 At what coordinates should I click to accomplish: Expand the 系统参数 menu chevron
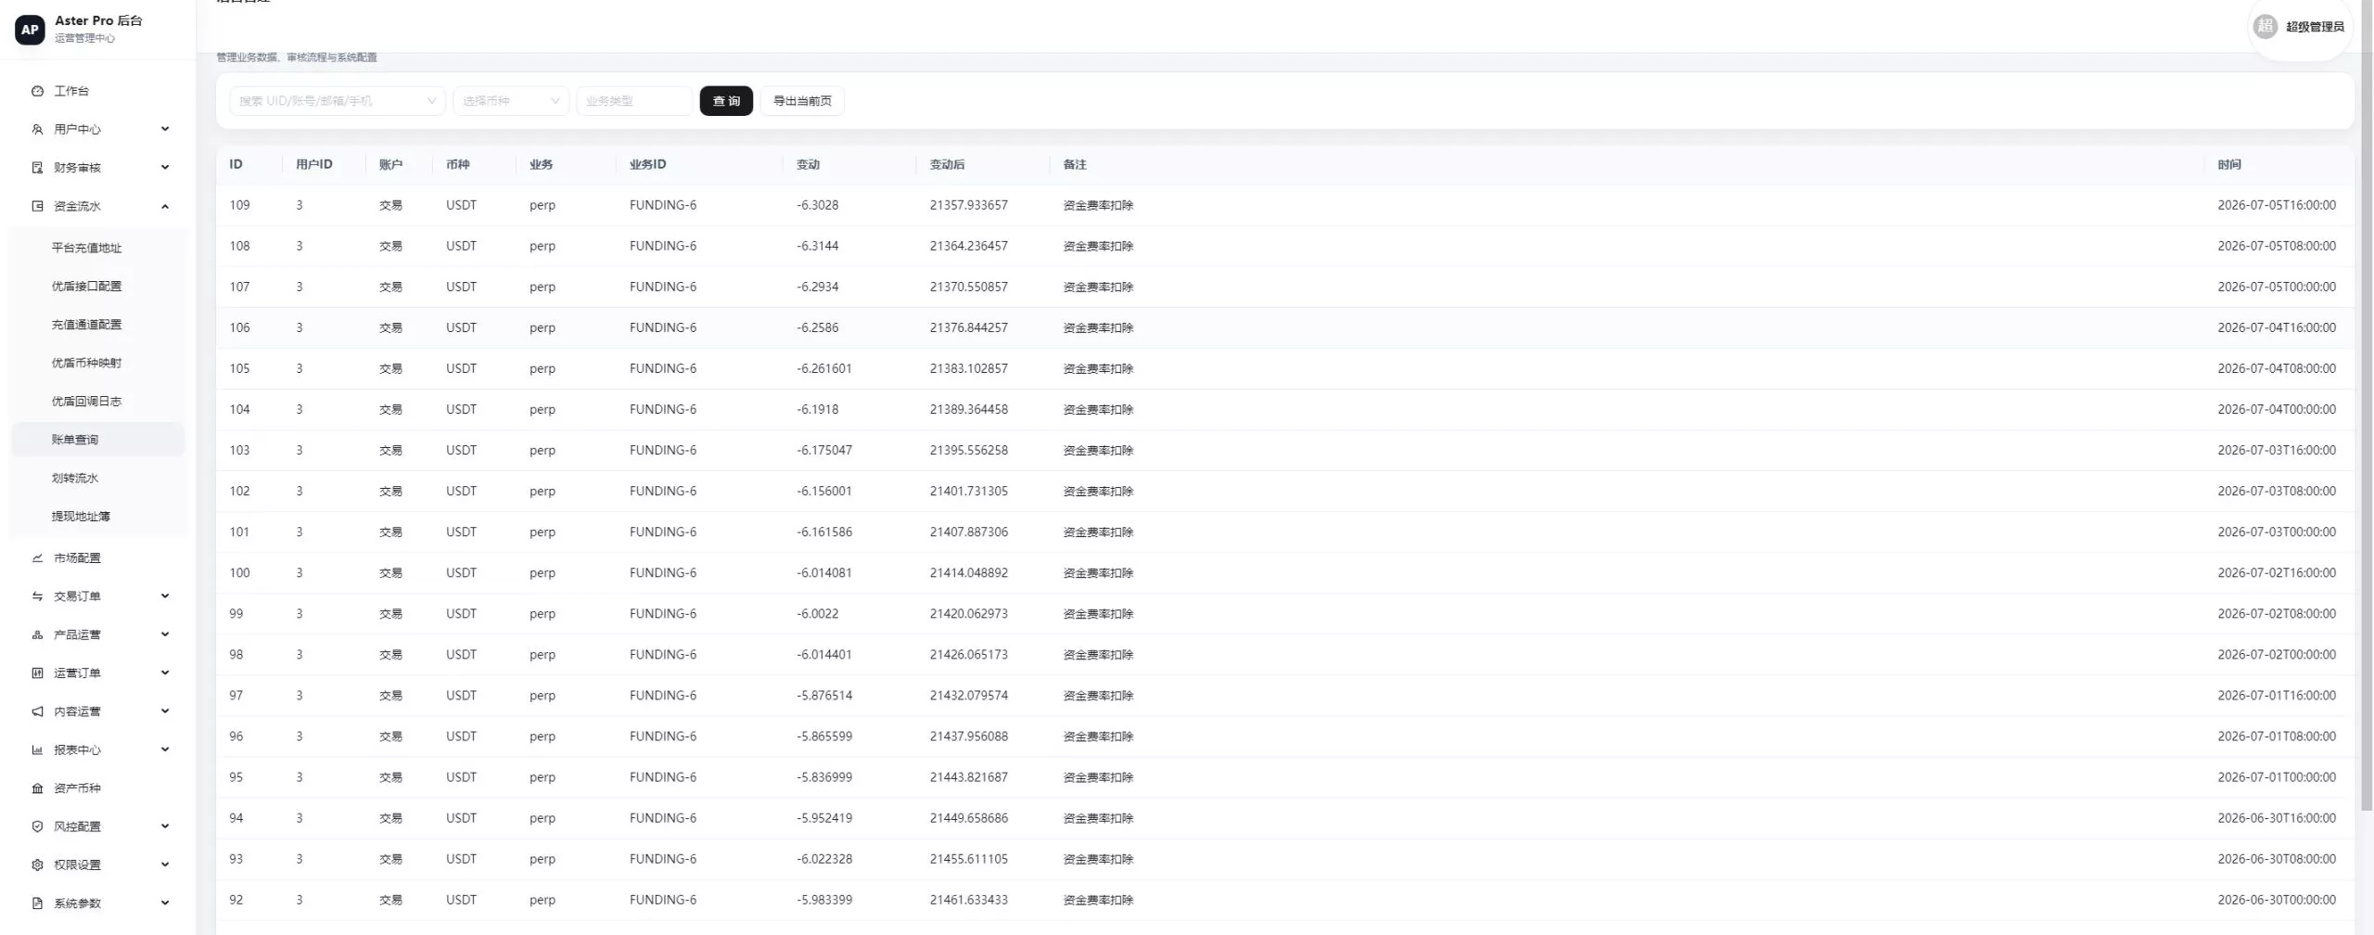(165, 903)
